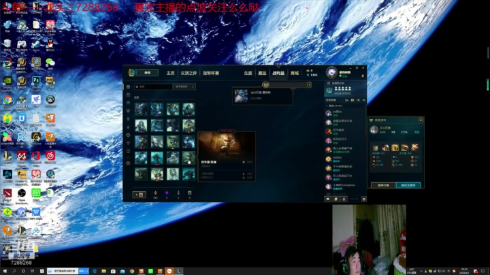The image size is (490, 275).
Task: Open the Windows notification center icon
Action: [483, 271]
